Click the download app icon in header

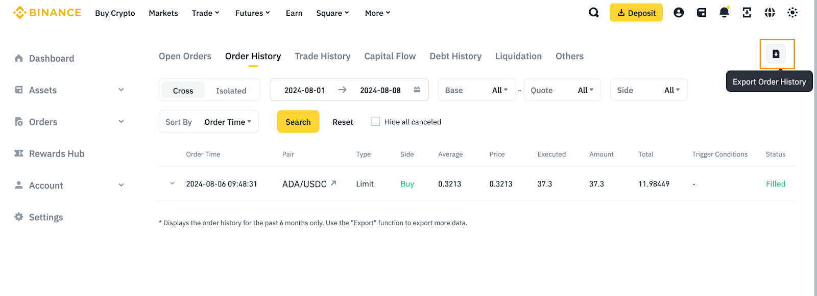(x=747, y=13)
